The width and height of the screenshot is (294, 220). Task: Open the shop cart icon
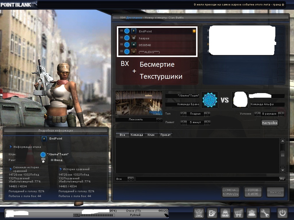(238, 213)
